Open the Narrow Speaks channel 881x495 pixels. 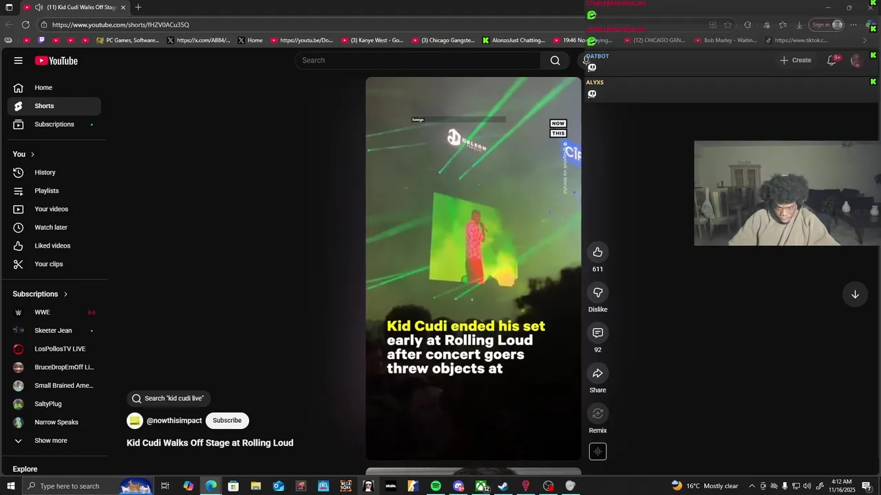(x=54, y=422)
